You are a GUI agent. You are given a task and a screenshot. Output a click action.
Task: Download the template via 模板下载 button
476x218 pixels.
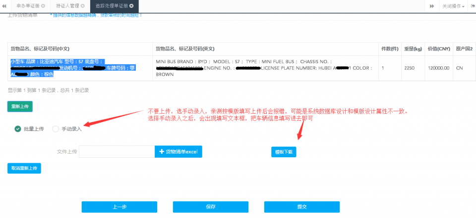(x=284, y=152)
